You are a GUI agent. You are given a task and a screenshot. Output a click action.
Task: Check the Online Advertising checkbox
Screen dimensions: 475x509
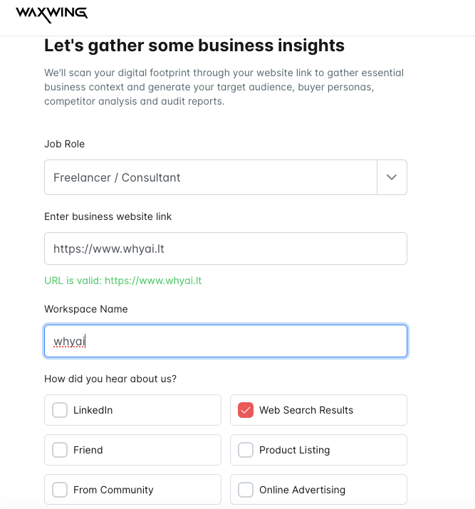[x=246, y=490]
